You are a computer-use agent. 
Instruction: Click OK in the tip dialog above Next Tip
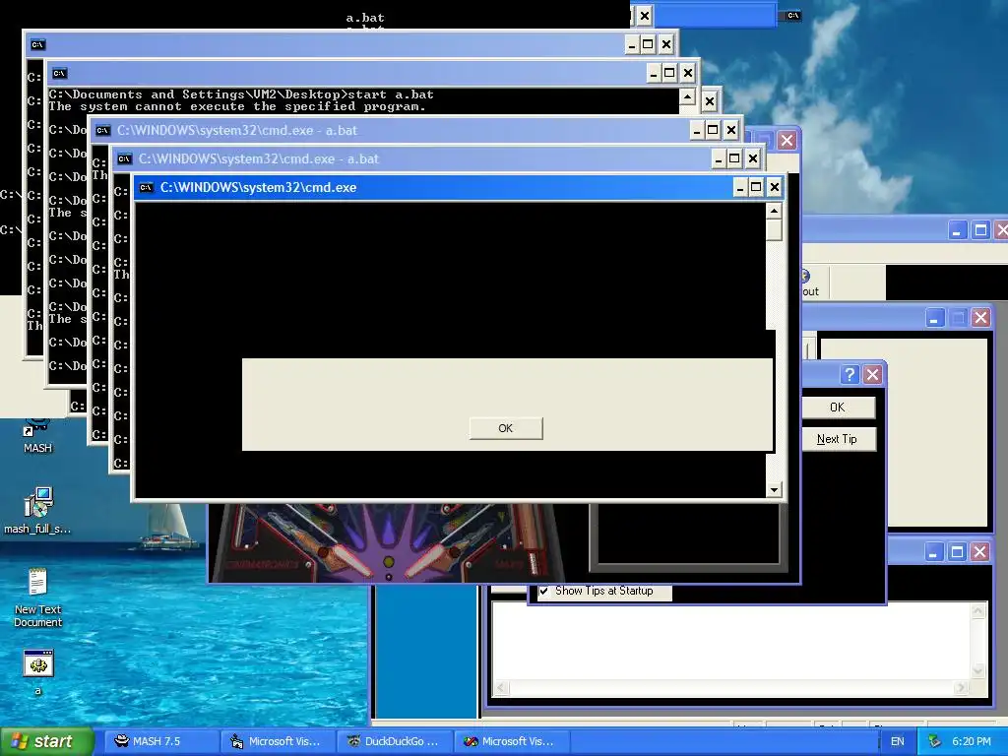[x=837, y=407]
